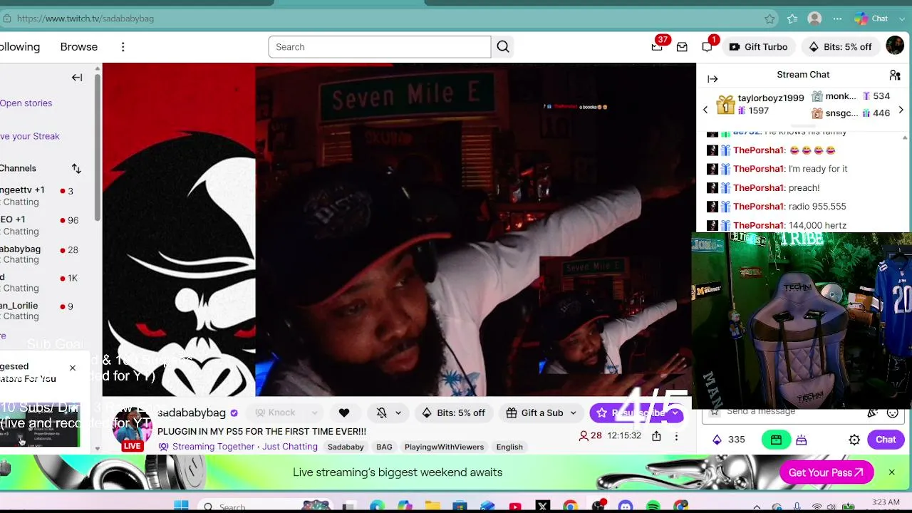Click the follow heart button
Screen dimensions: 912x513
tap(344, 413)
